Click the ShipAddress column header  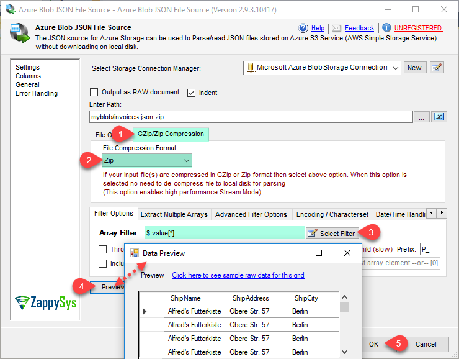pyautogui.click(x=259, y=298)
